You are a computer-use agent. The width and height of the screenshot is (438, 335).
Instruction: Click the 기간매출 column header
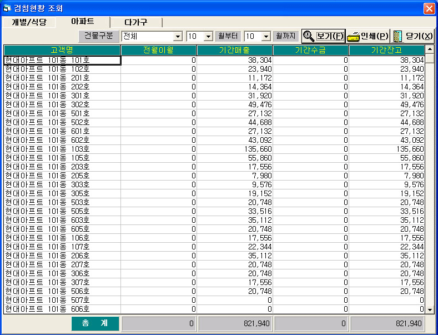pos(235,50)
